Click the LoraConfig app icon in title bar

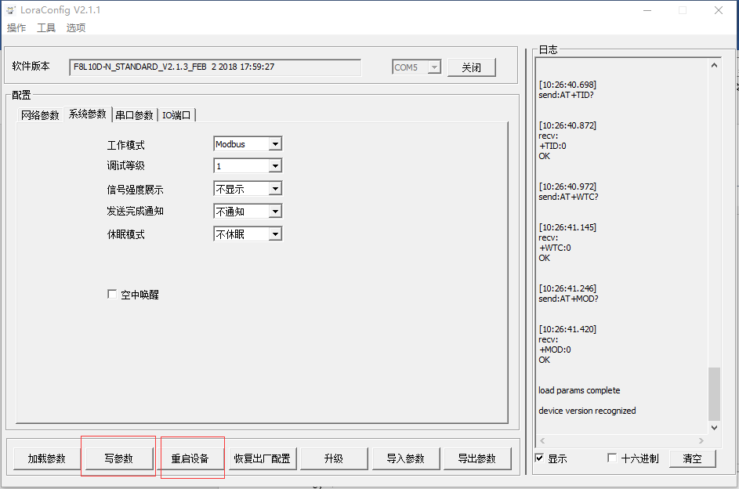pos(10,10)
